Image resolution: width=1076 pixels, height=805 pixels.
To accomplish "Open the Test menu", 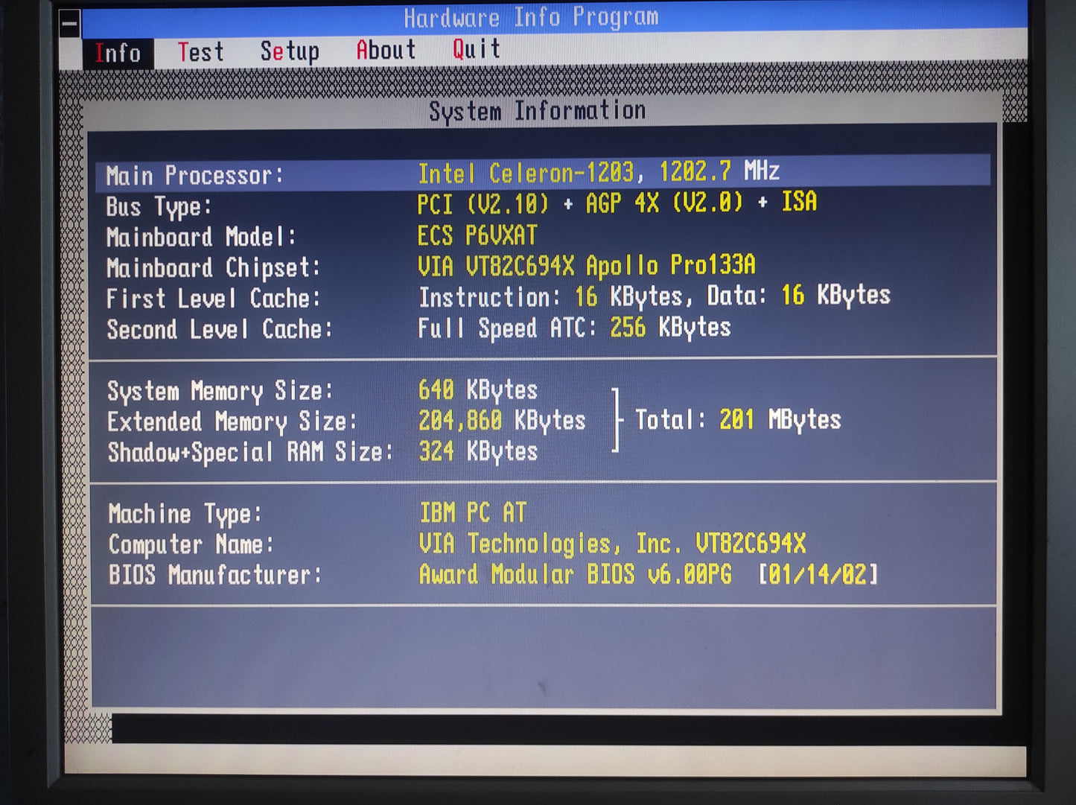I will pyautogui.click(x=200, y=52).
